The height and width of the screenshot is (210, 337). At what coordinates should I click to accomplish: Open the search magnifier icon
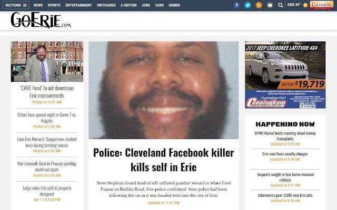pyautogui.click(x=280, y=5)
